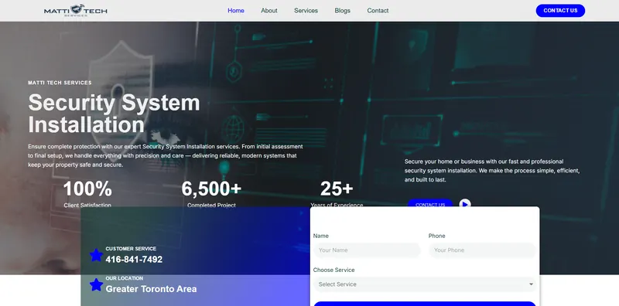Image resolution: width=619 pixels, height=306 pixels.
Task: Click the Contact Us button in the header
Action: 560,11
